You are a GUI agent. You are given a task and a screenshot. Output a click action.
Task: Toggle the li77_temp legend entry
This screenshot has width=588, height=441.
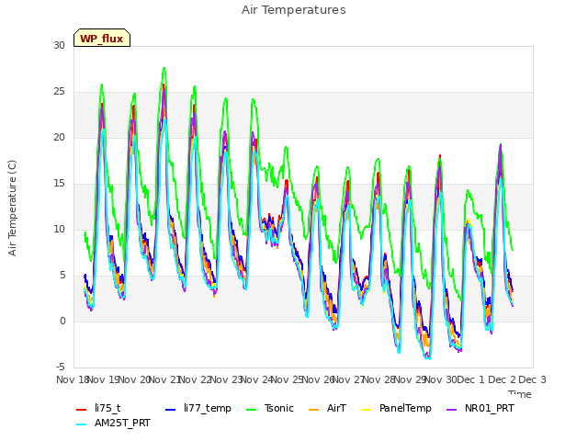[198, 408]
